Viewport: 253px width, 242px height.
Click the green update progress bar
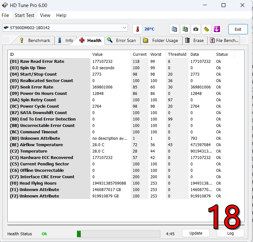coord(118,234)
